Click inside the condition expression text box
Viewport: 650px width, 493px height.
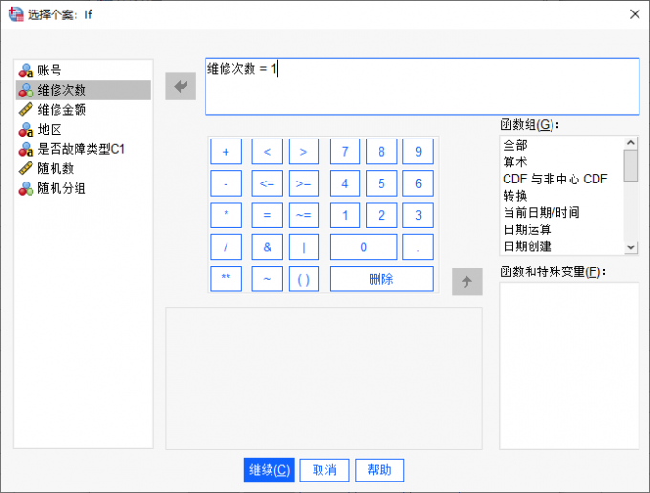(422, 86)
